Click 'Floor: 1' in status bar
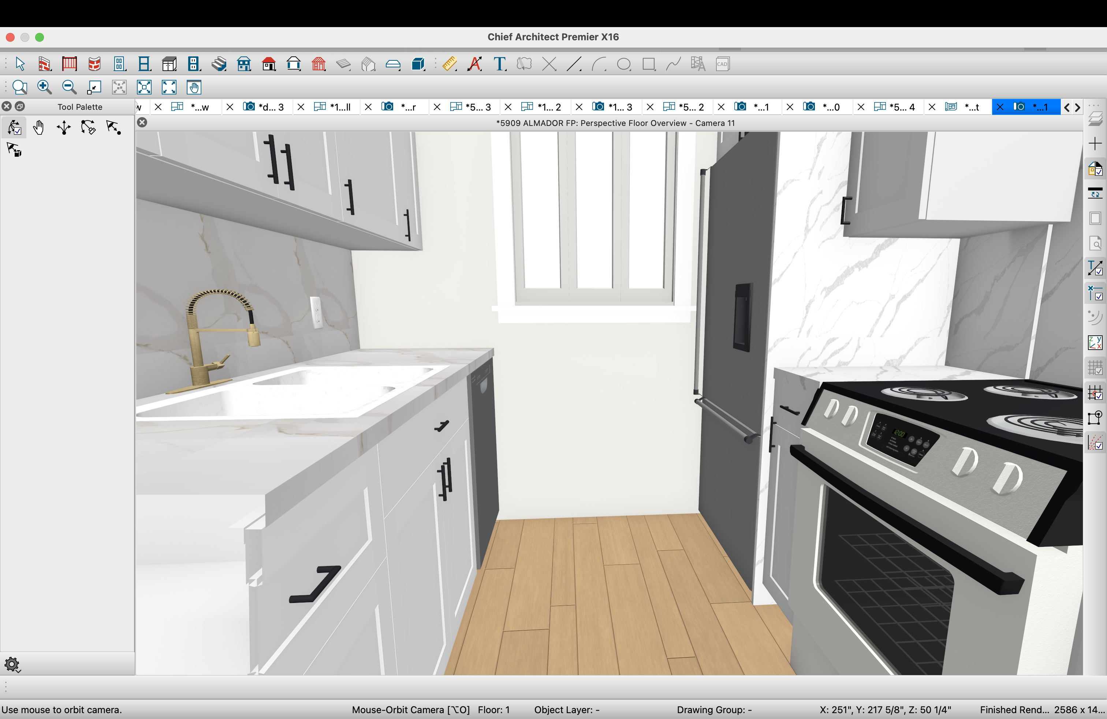 coord(493,710)
